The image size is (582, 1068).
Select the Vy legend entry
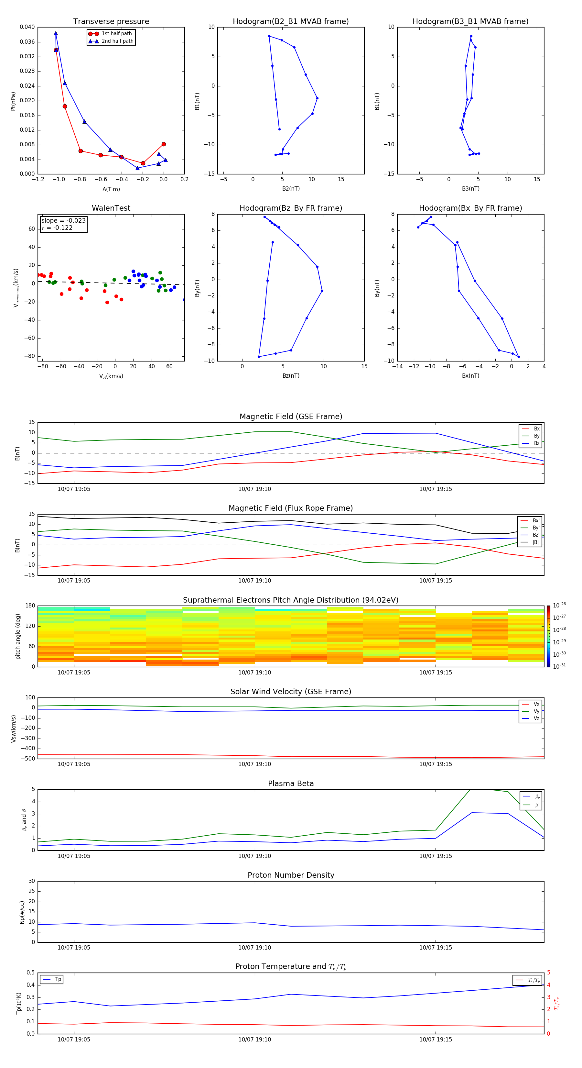[x=531, y=711]
